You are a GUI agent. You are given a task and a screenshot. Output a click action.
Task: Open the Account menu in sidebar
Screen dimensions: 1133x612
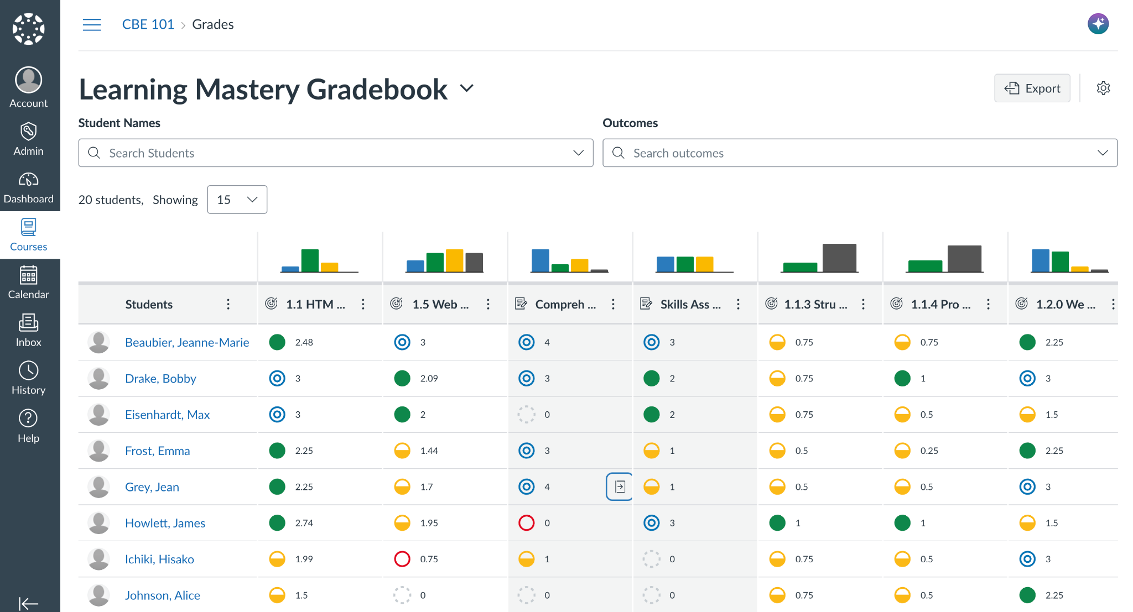click(29, 87)
